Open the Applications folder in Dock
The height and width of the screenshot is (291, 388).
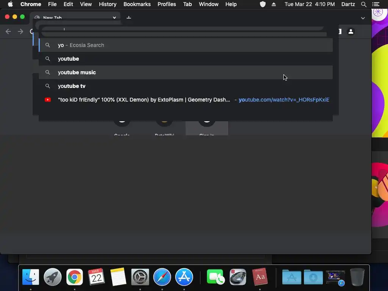(x=291, y=277)
